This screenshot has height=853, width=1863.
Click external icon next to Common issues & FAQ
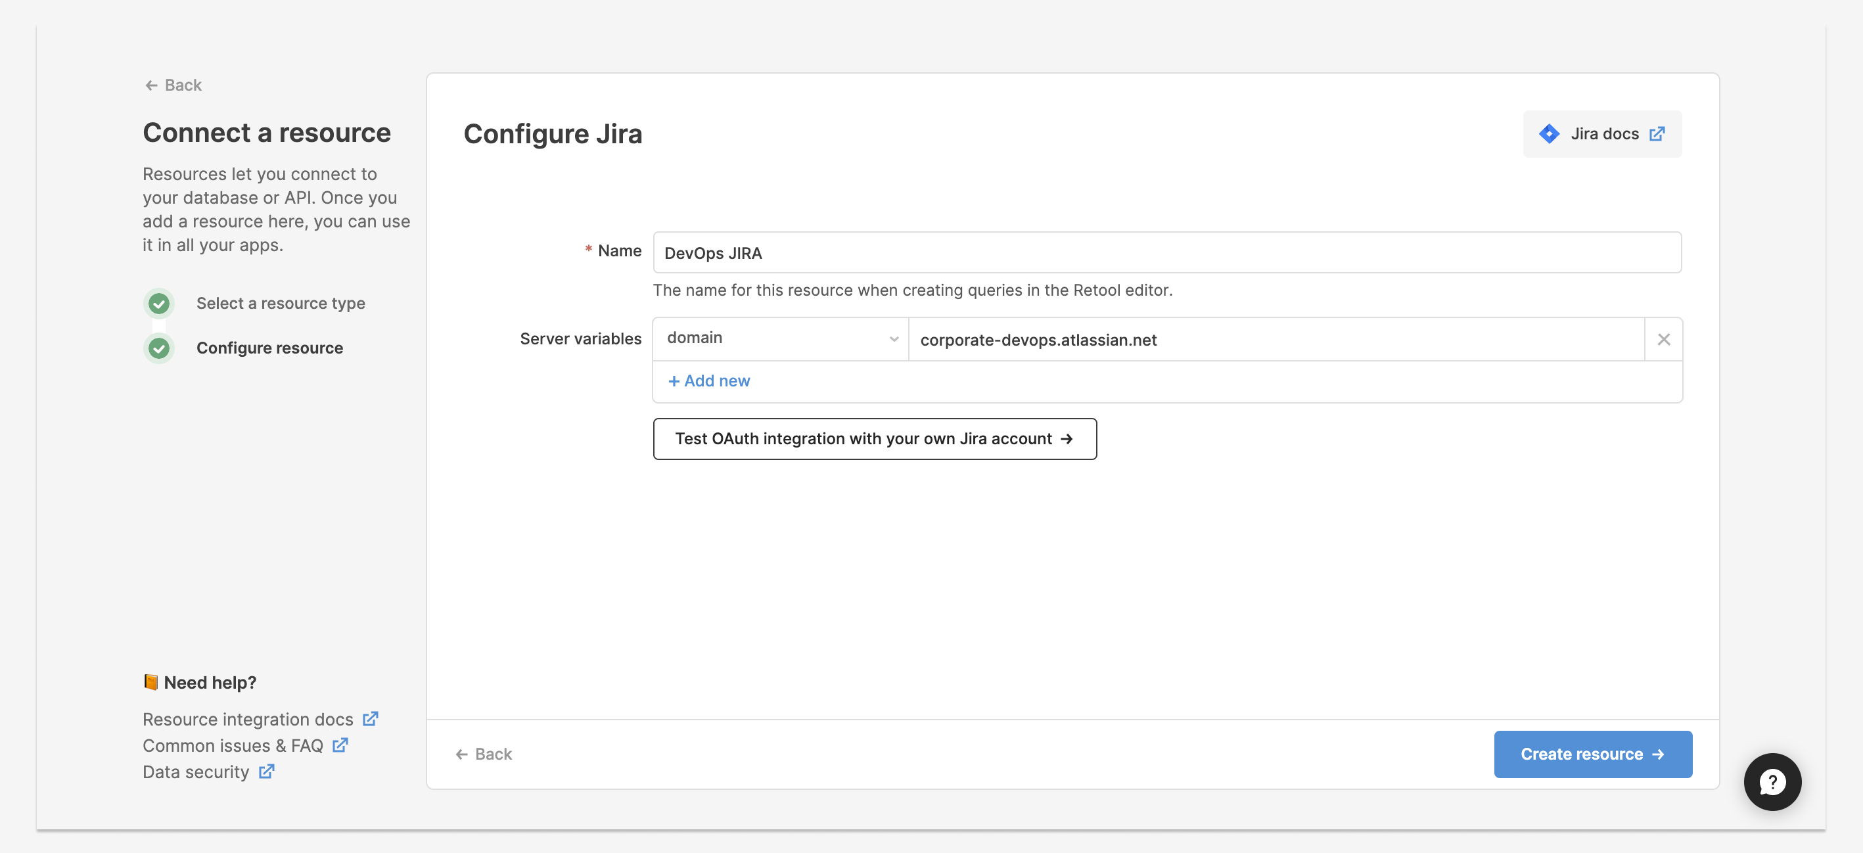pos(340,745)
